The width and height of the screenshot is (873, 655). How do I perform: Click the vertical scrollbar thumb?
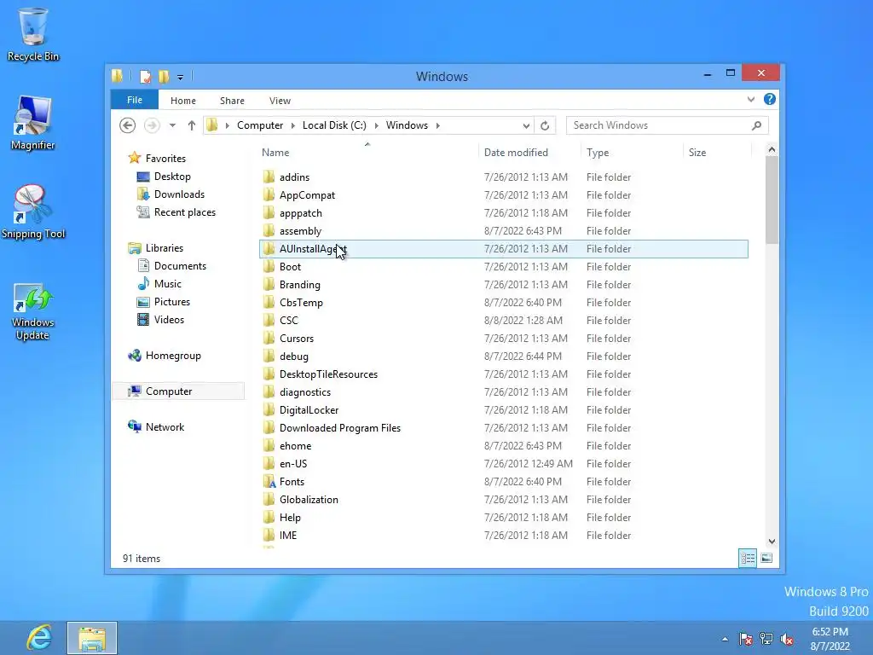(772, 200)
